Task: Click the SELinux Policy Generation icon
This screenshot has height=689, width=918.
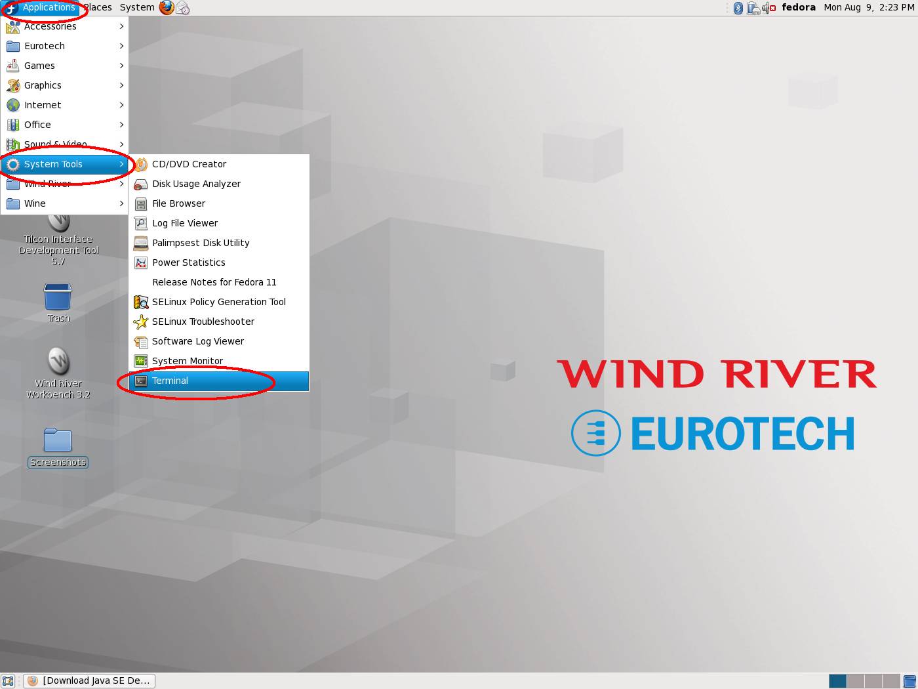Action: (x=141, y=302)
